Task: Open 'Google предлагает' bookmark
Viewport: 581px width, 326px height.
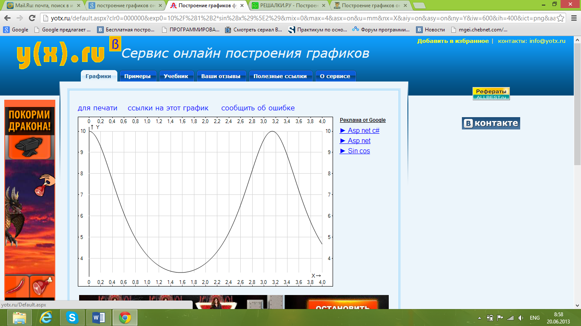Action: [63, 30]
